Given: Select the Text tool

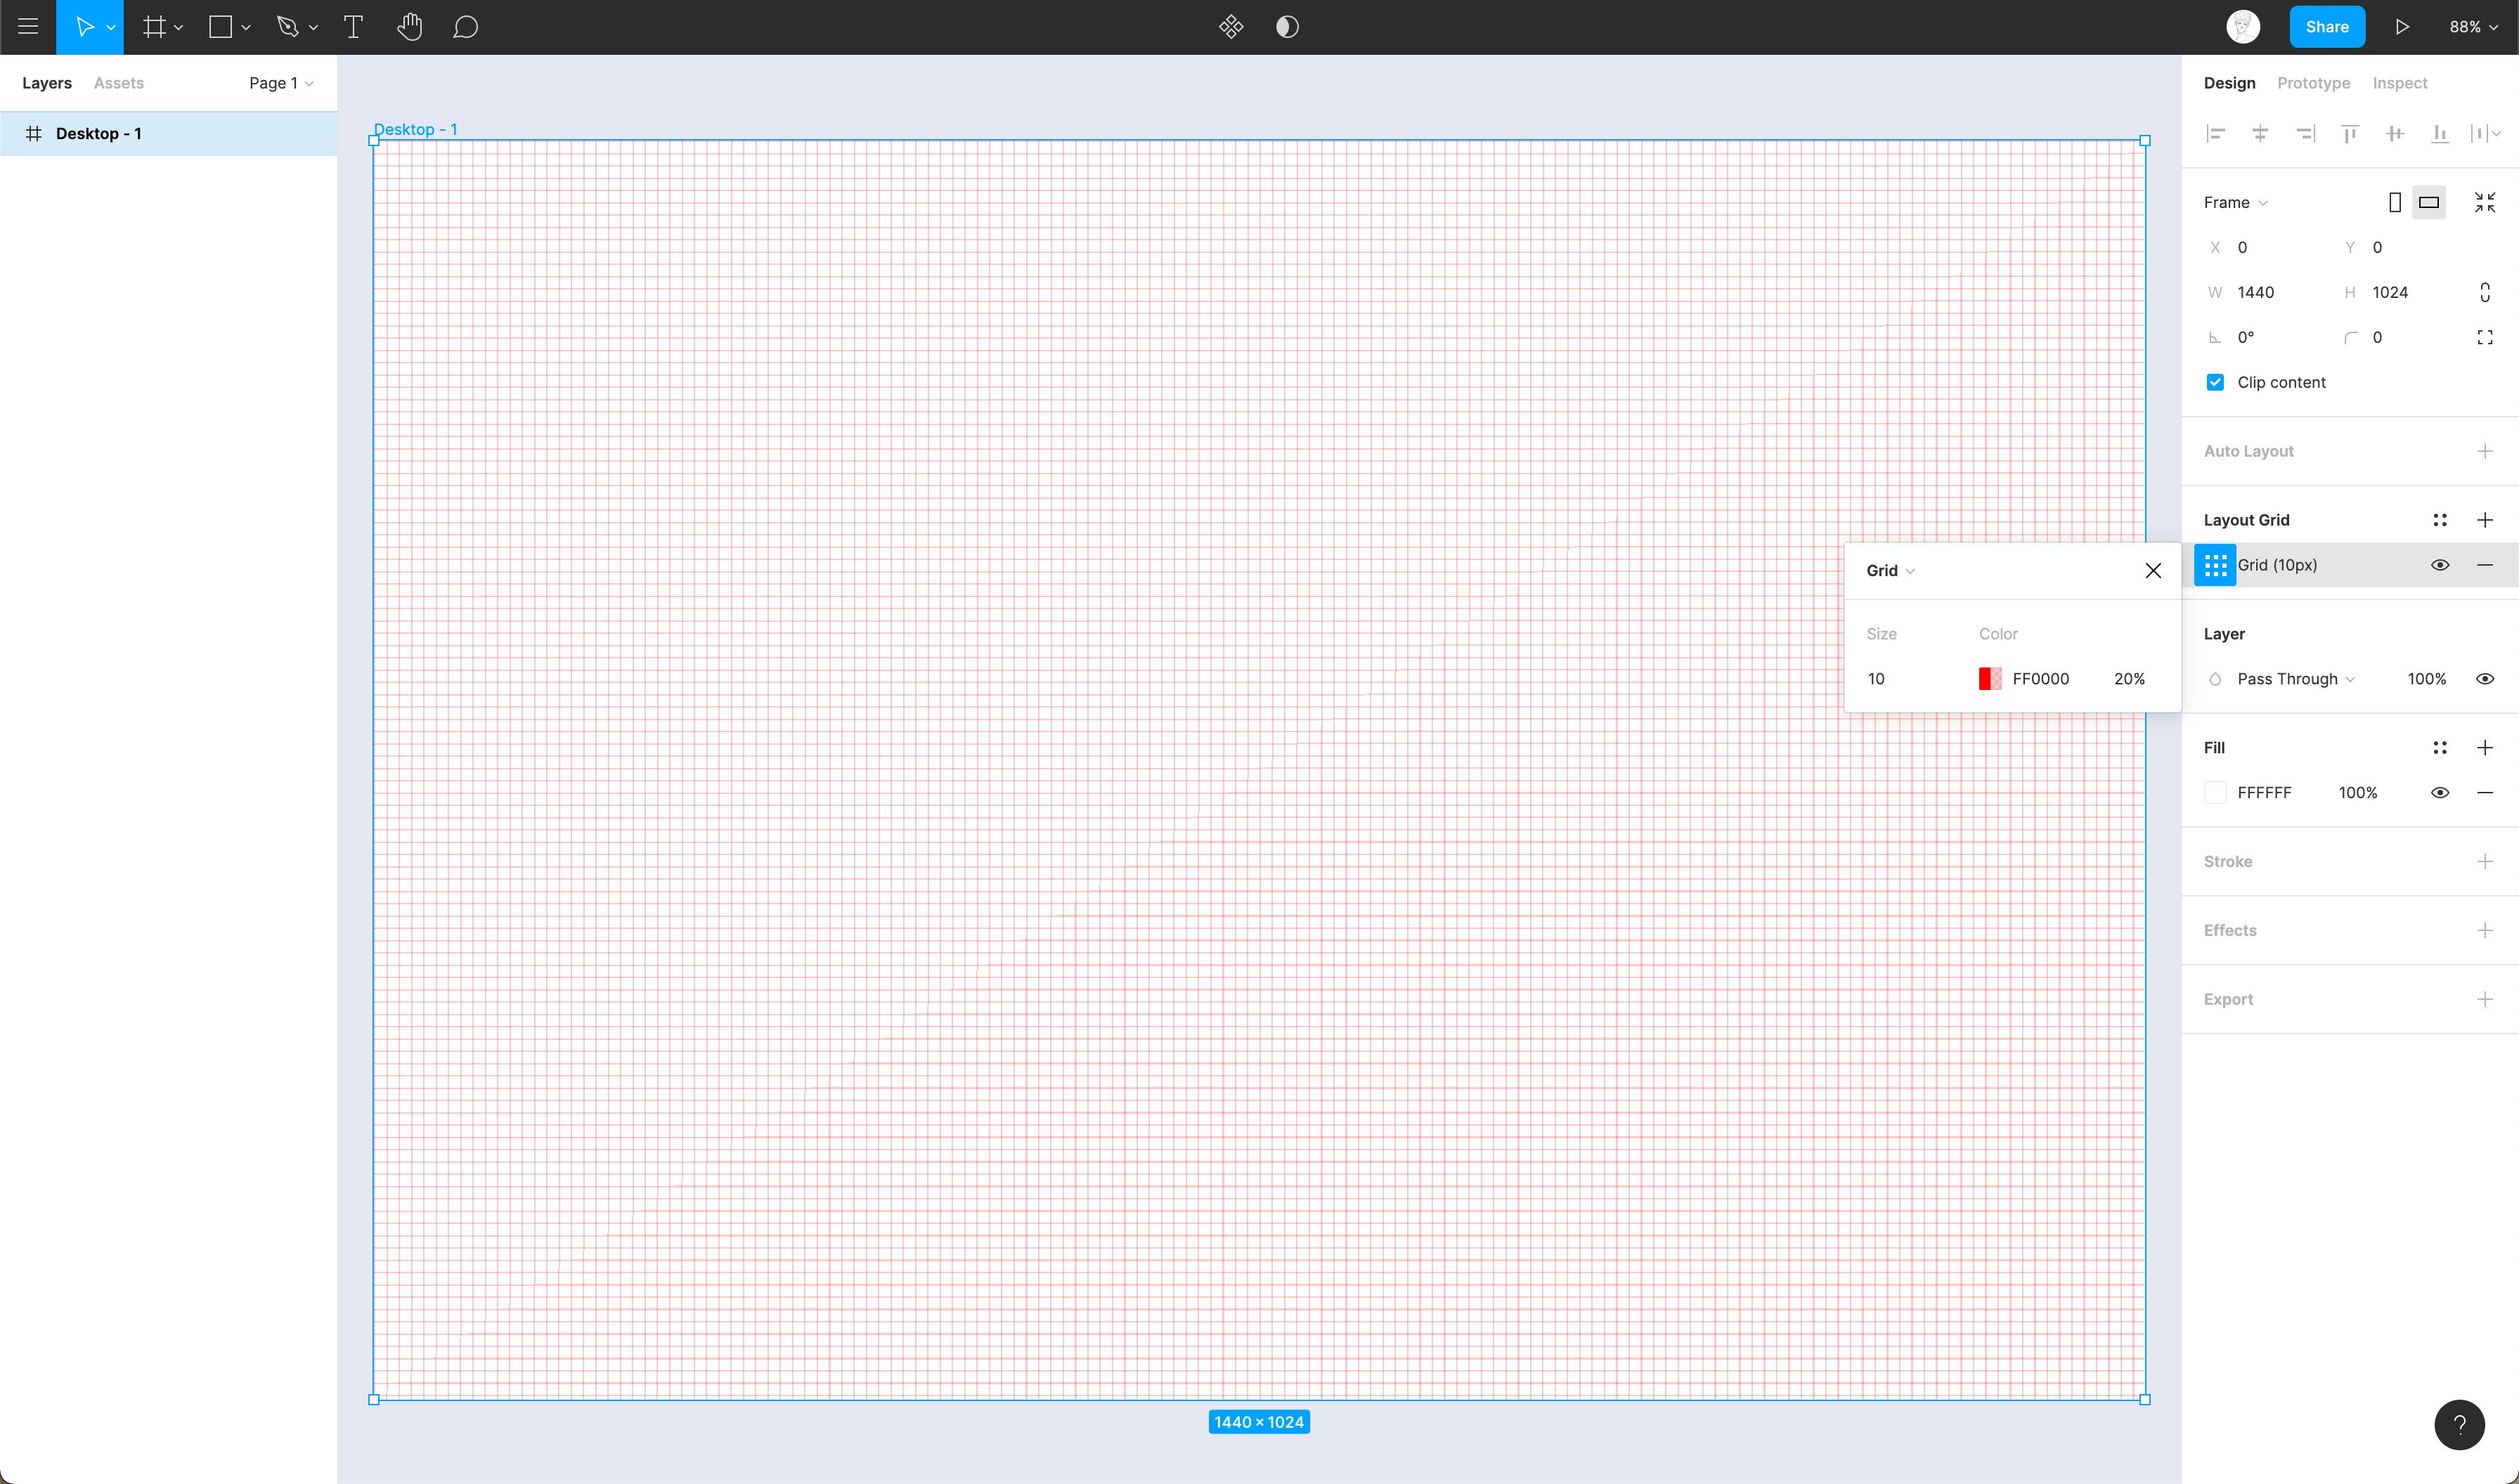Looking at the screenshot, I should 353,27.
